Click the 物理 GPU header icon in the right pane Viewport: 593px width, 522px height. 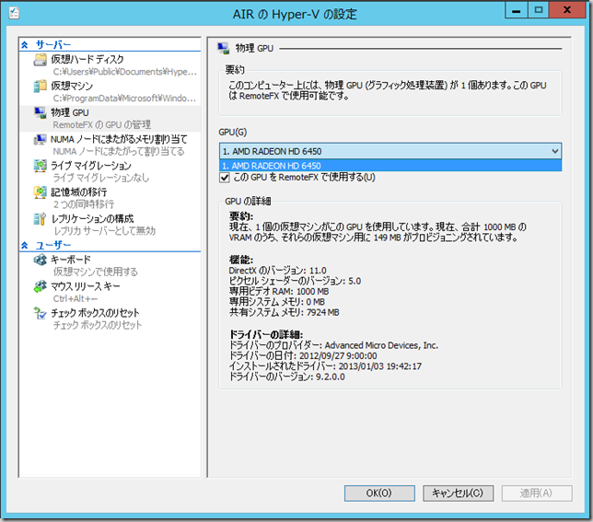coord(223,49)
